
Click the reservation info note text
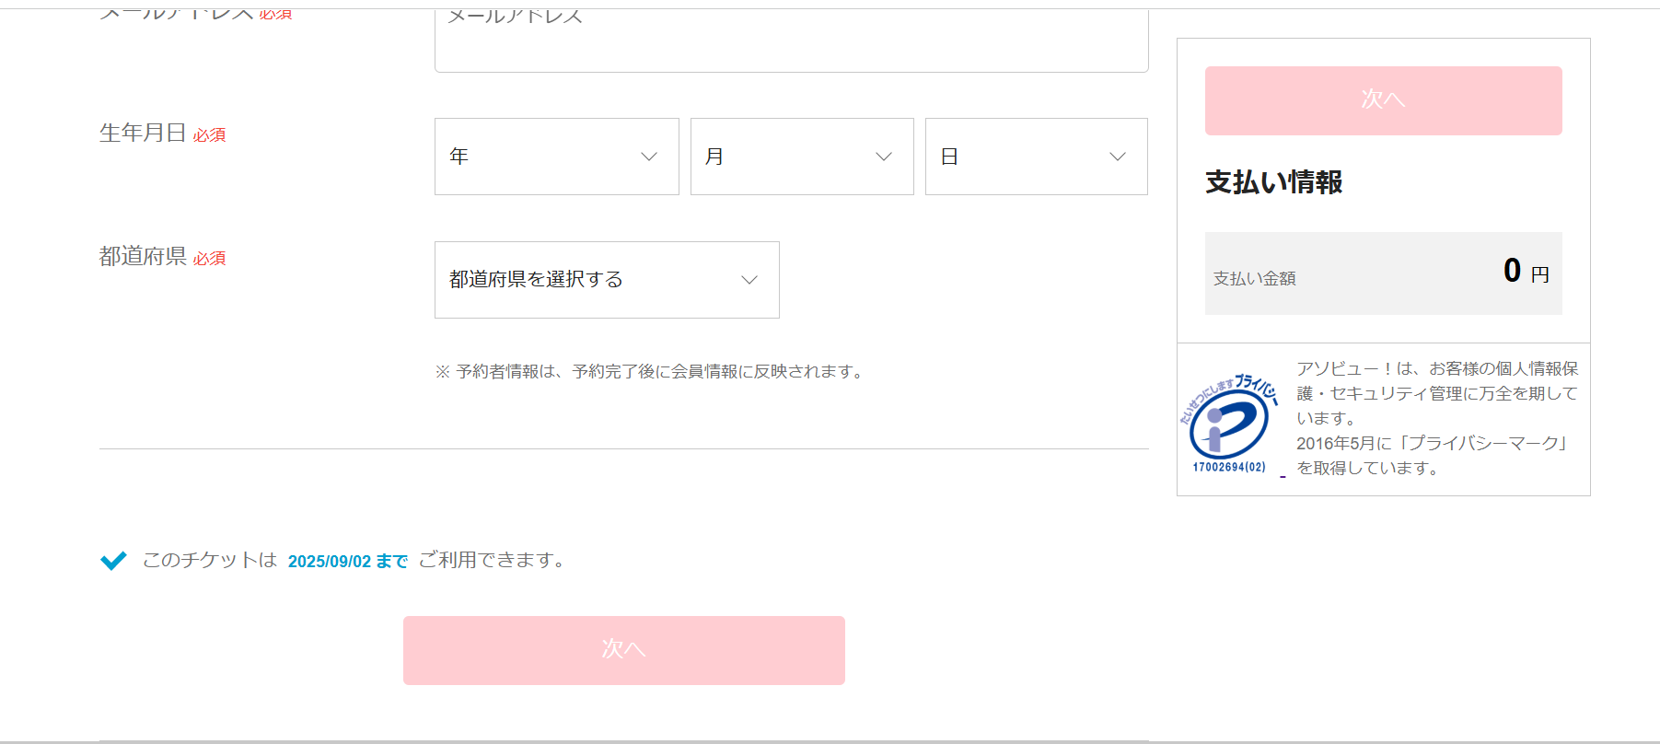tap(650, 372)
